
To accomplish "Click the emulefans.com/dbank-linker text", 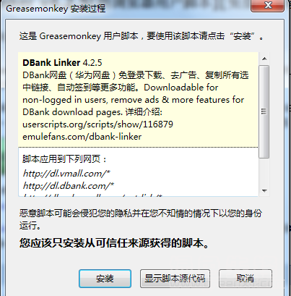I will [x=82, y=137].
